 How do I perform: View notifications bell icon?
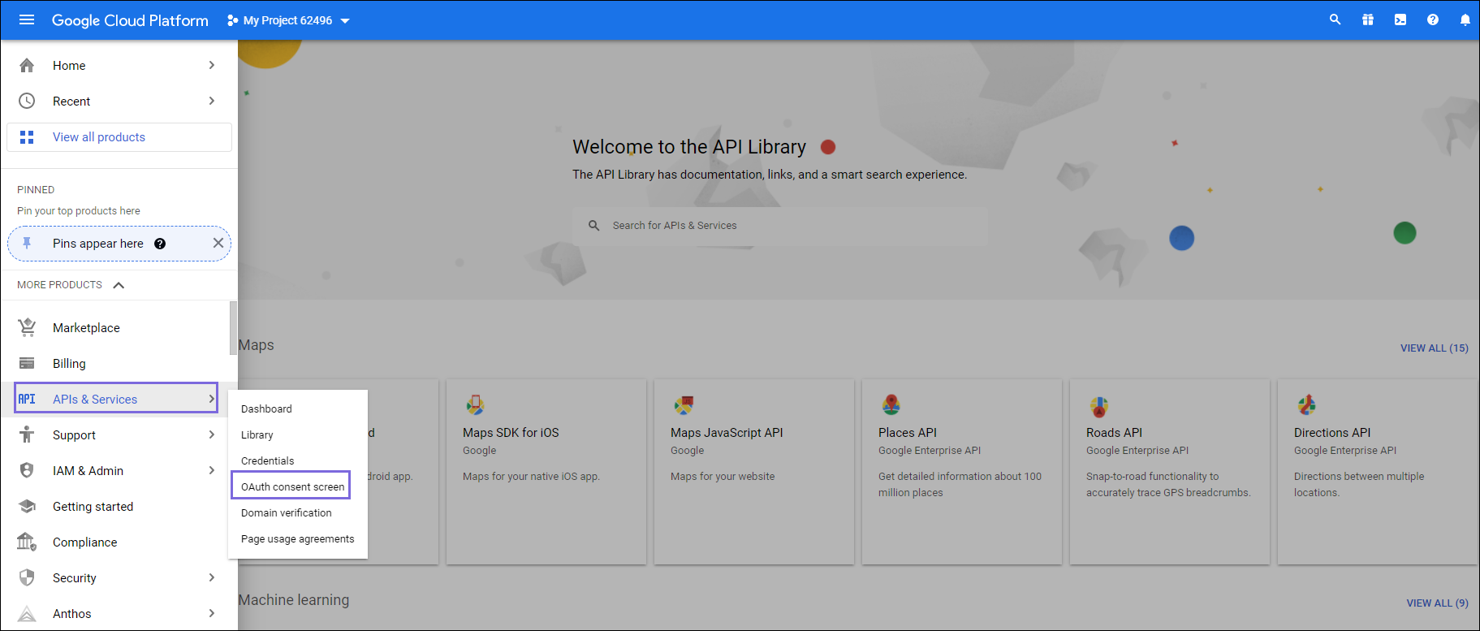pos(1465,19)
